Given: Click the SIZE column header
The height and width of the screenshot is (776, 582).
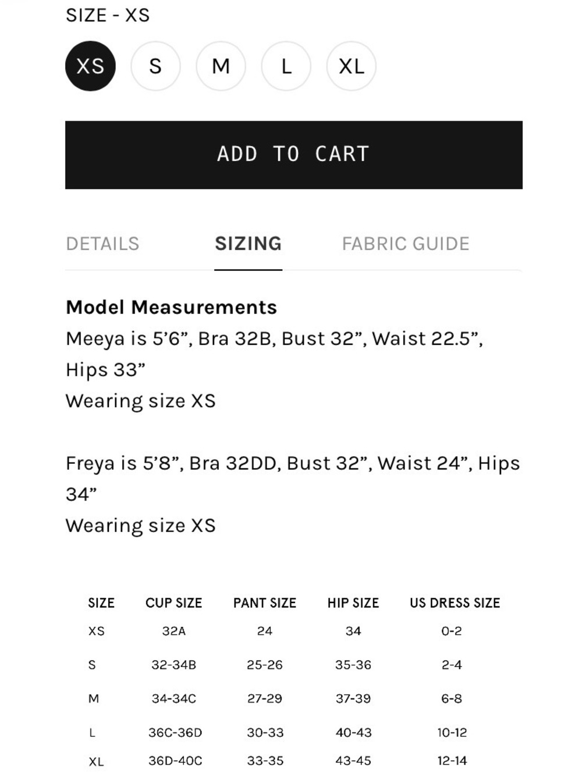Looking at the screenshot, I should click(101, 603).
